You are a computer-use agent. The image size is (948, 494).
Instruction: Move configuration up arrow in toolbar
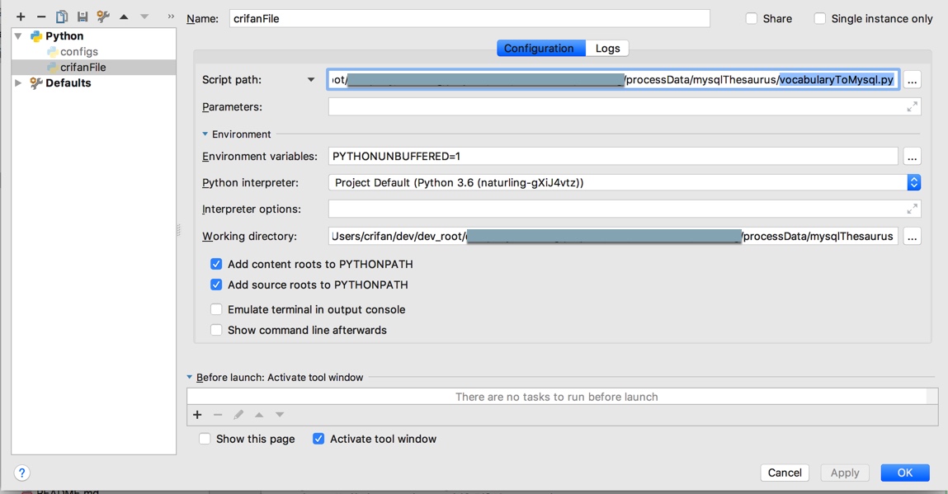tap(124, 17)
